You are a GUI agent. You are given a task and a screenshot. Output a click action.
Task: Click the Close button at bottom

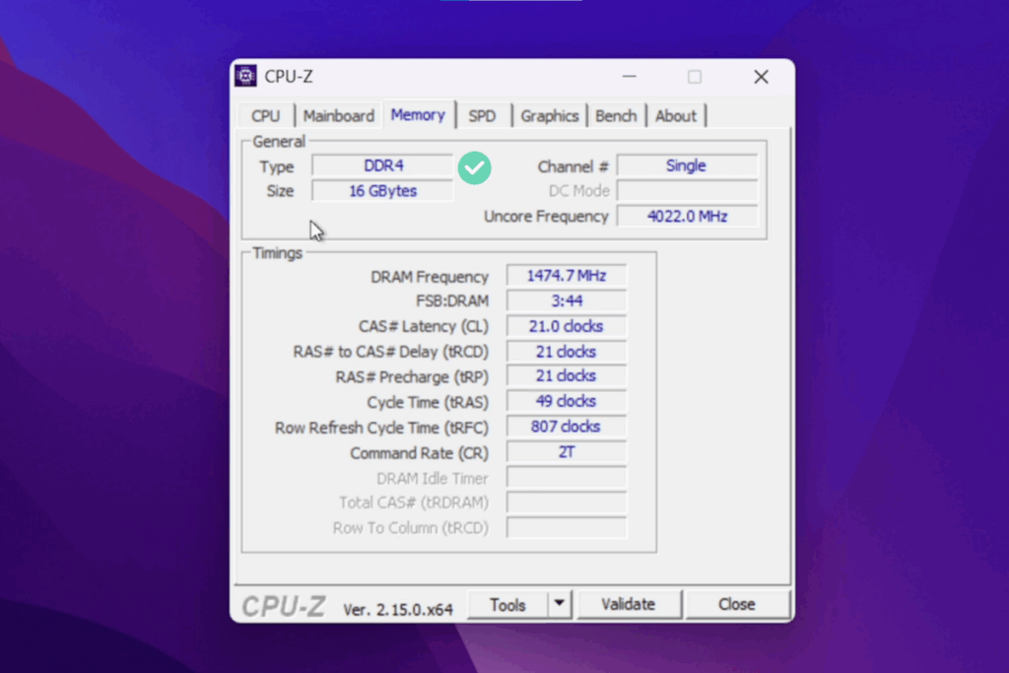(x=737, y=604)
